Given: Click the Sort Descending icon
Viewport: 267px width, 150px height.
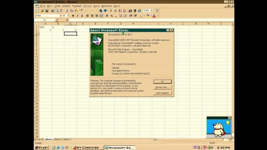Looking at the screenshot, I should pyautogui.click(x=125, y=11).
